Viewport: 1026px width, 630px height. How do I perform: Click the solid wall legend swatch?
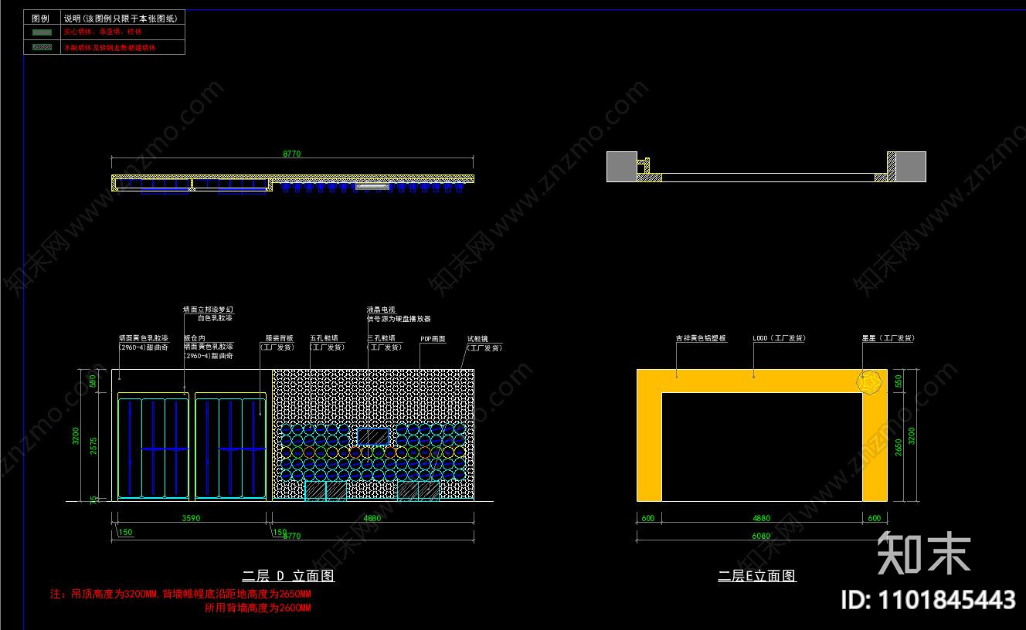(42, 32)
